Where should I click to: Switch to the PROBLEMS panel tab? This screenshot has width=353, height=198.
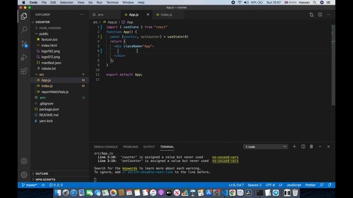pyautogui.click(x=131, y=147)
